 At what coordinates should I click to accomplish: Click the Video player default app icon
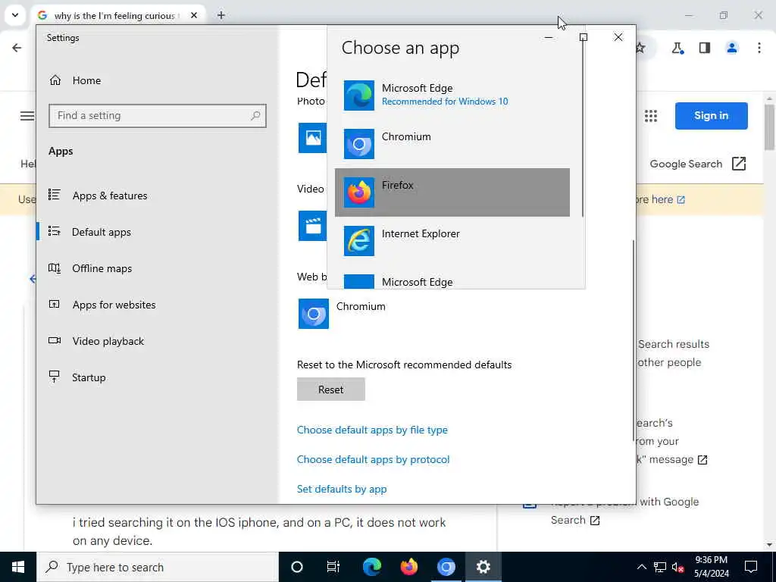(x=312, y=226)
